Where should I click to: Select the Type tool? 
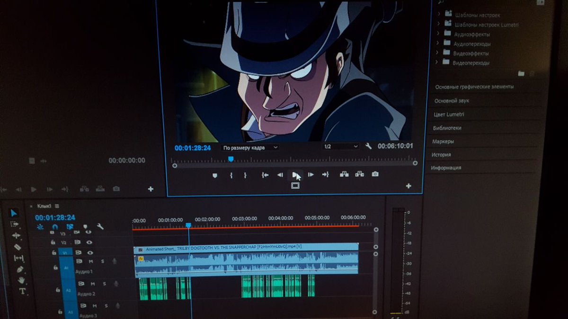(x=22, y=291)
